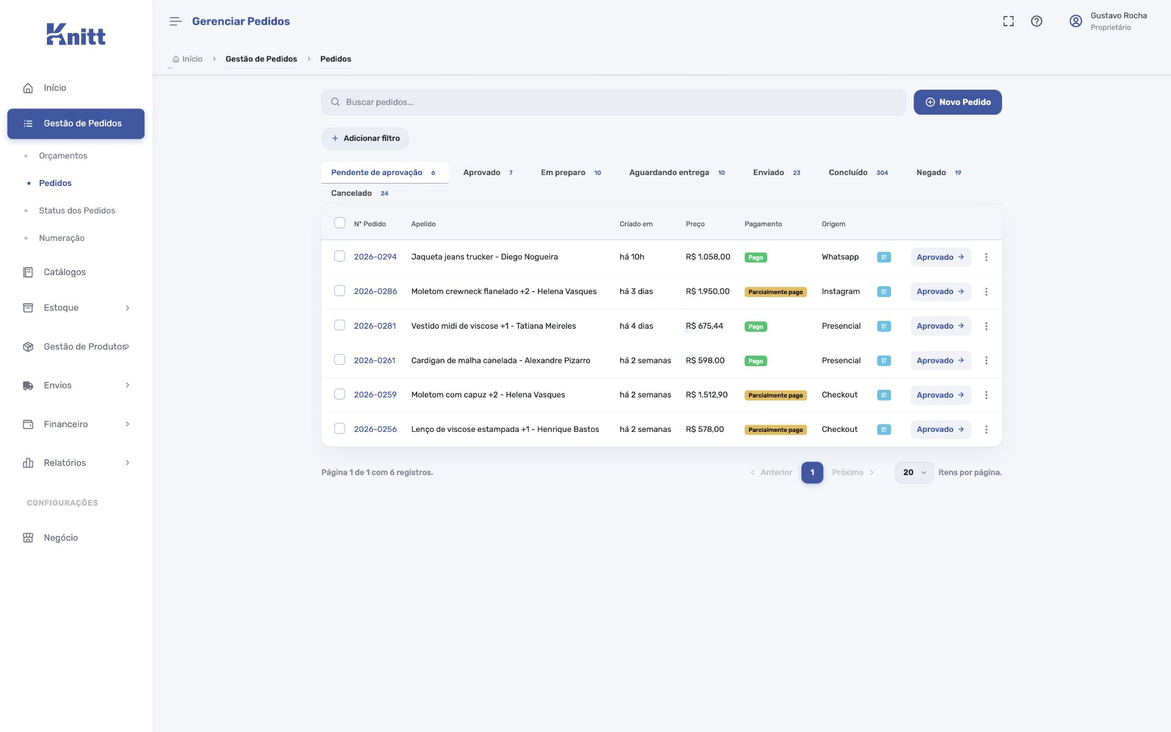Approve order 2026-0286 with Aprovado button
Screen dimensions: 1171x732
[x=940, y=292]
